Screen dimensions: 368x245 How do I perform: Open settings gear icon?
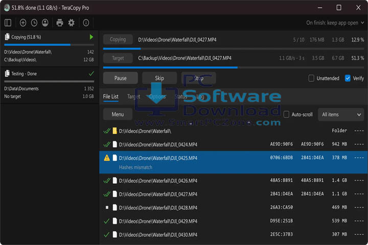[x=71, y=23]
